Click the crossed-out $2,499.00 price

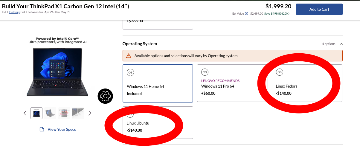pyautogui.click(x=257, y=14)
